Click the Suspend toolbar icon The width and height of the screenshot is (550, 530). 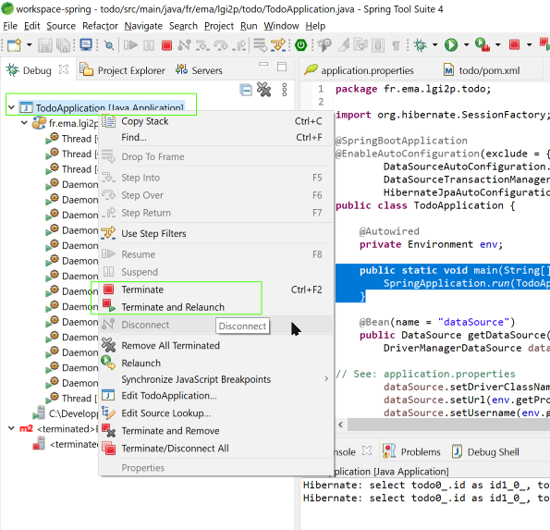coord(149,45)
